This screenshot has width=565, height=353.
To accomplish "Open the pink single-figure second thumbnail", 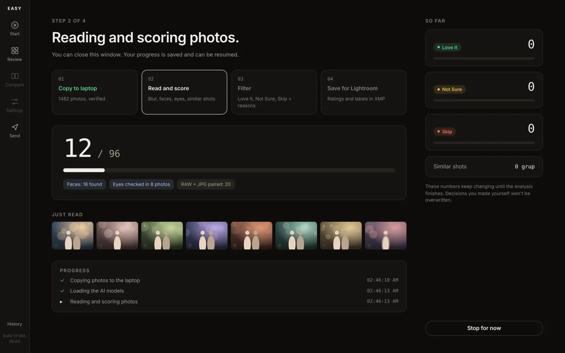I will tap(117, 235).
